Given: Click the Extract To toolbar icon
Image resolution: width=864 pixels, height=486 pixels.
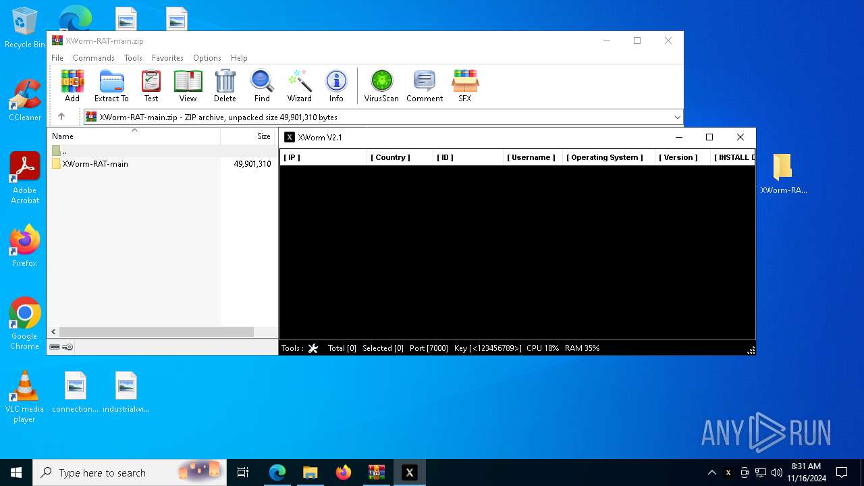Looking at the screenshot, I should tap(111, 86).
